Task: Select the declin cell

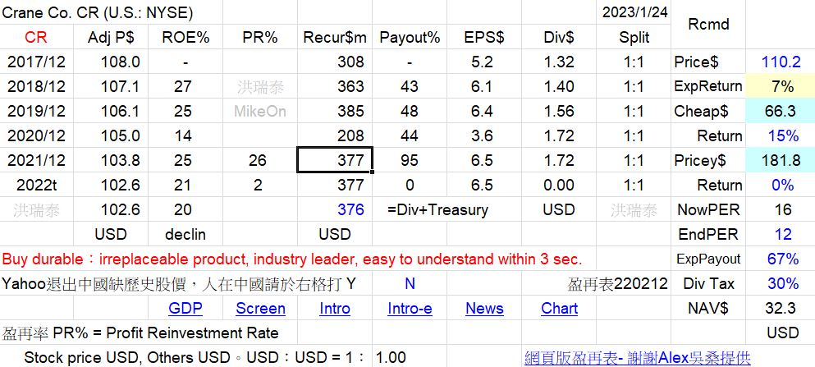Action: click(185, 235)
